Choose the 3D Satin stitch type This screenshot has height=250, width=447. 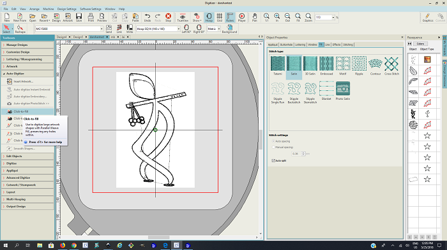point(310,66)
